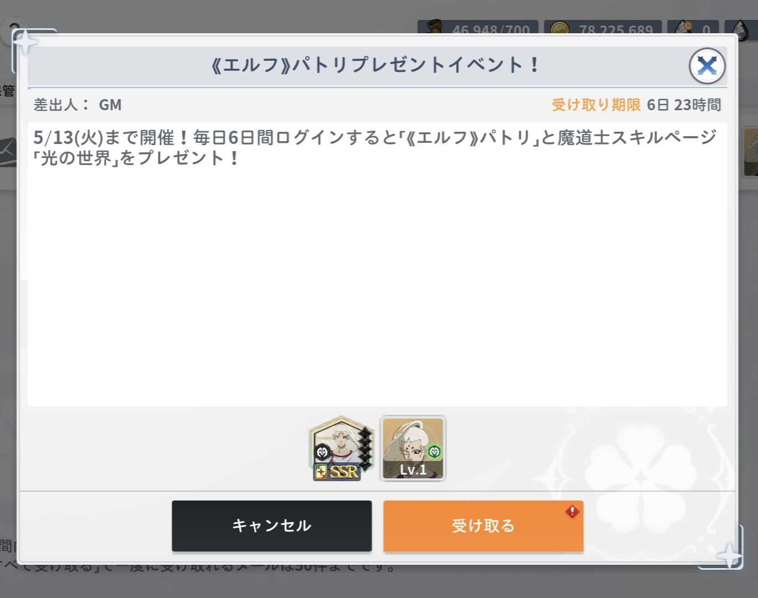Viewport: 758px width, 598px height.
Task: Tap the gold coin currency icon
Action: pyautogui.click(x=560, y=29)
